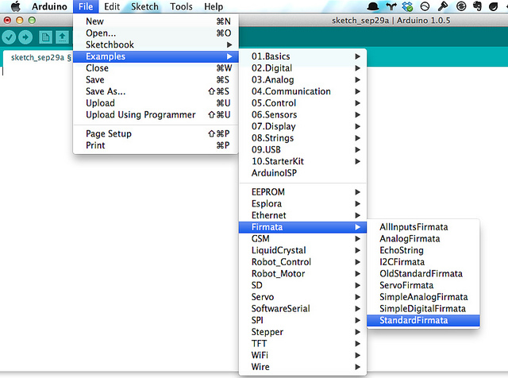Open the AnalogFirmata example

(423, 238)
